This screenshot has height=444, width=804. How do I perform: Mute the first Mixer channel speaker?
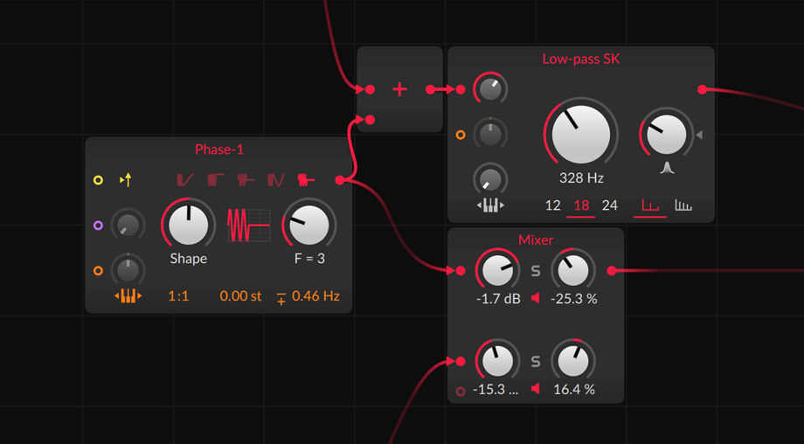pos(536,299)
